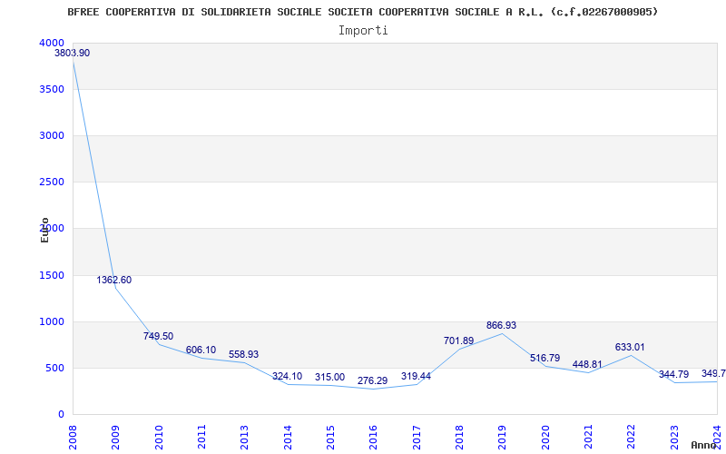Click the 558.93 data point label
The image size is (726, 454).
pyautogui.click(x=243, y=355)
